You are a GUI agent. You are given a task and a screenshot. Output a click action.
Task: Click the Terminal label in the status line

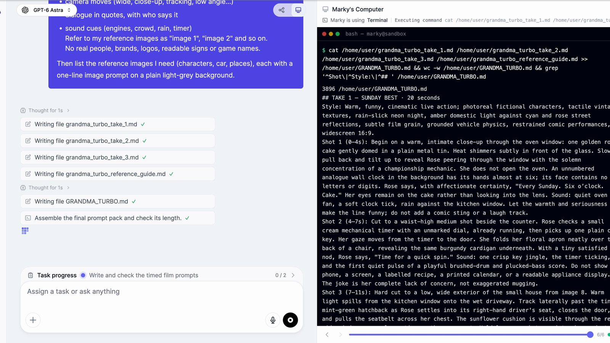[x=377, y=20]
